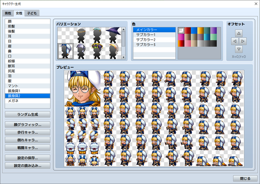Screen dimensions: 260x184
Task: Select 耳 in parts list
Action: click(x=28, y=36)
